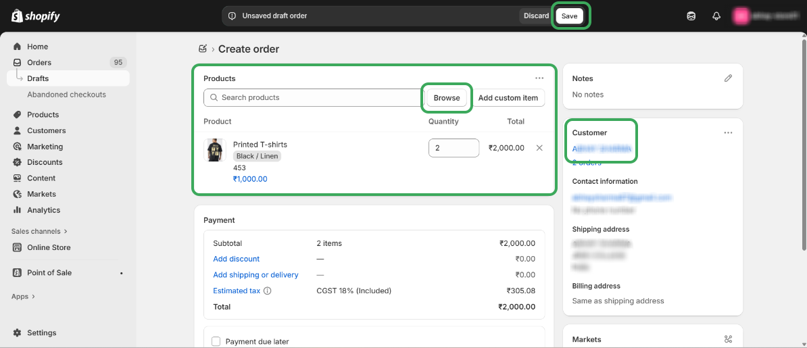The image size is (807, 348).
Task: Click the Sidekick assistant icon in header
Action: tap(691, 16)
